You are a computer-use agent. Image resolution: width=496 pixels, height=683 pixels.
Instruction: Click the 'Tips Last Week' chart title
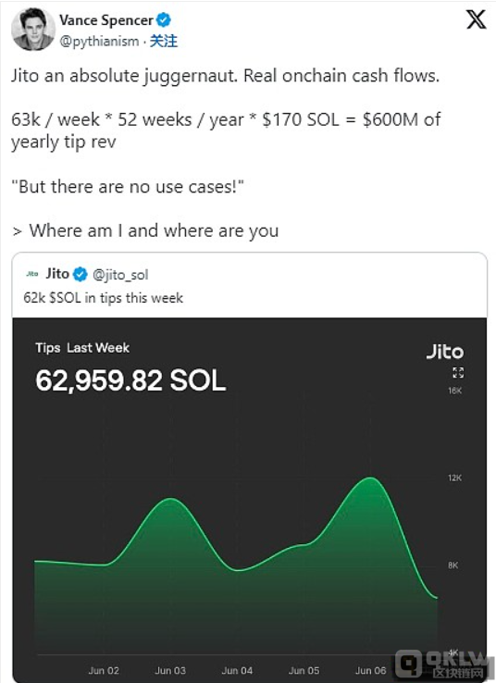tap(82, 348)
